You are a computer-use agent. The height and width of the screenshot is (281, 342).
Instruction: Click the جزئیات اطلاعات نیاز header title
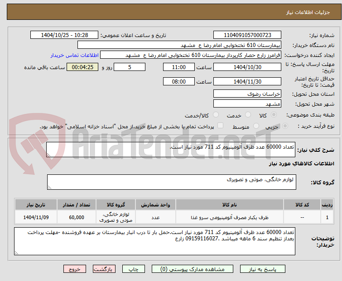[308, 12]
